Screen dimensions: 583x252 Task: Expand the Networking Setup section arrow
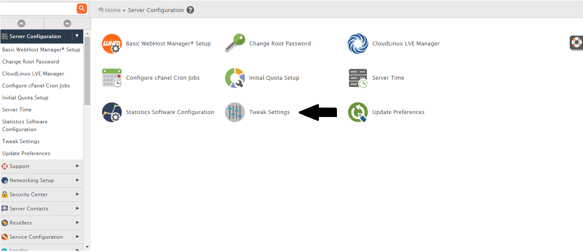click(78, 180)
